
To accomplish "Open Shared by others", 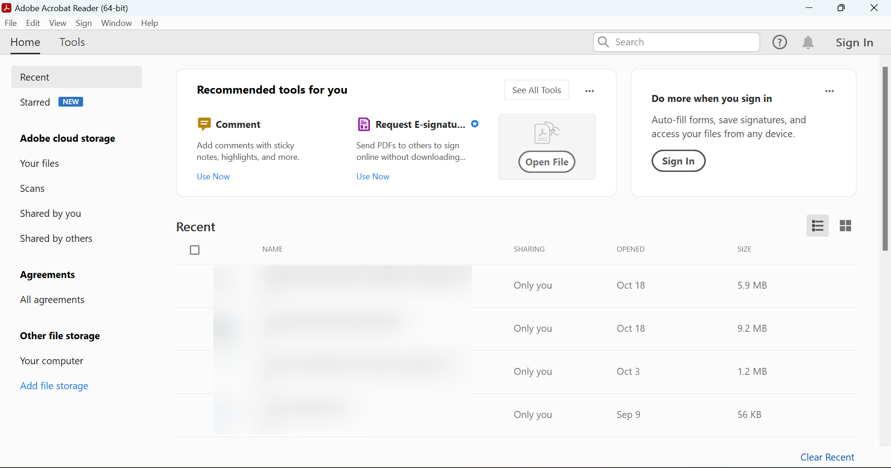I will (56, 238).
